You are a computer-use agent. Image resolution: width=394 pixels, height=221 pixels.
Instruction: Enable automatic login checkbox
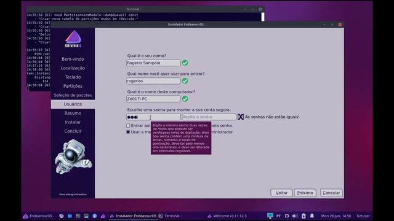(x=128, y=125)
